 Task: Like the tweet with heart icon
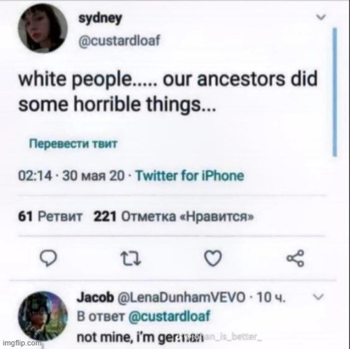coord(213,258)
